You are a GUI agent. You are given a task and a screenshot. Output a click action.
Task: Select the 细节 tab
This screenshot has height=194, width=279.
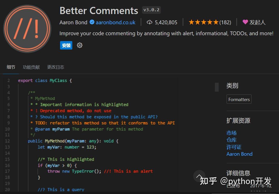tap(11, 67)
